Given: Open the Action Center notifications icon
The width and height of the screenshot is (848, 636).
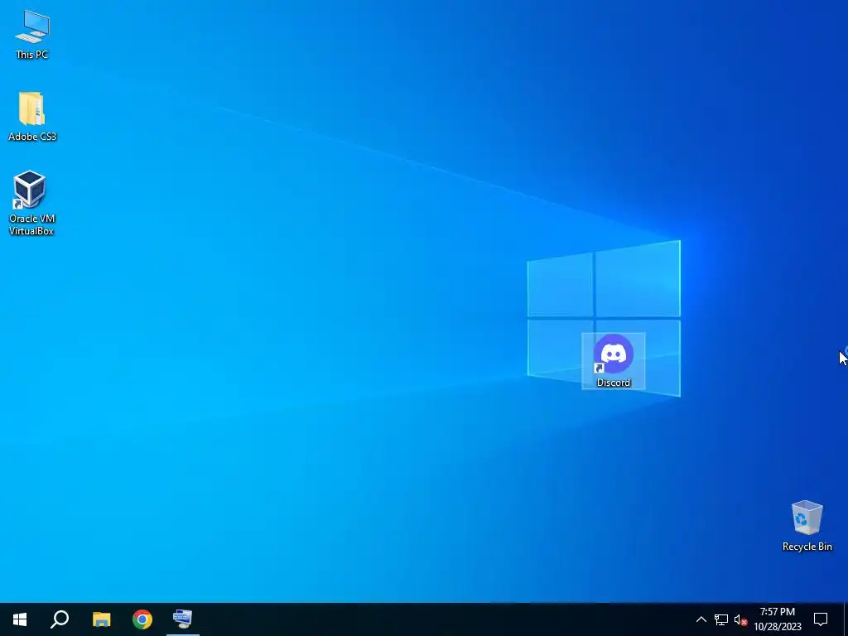Looking at the screenshot, I should pos(821,619).
